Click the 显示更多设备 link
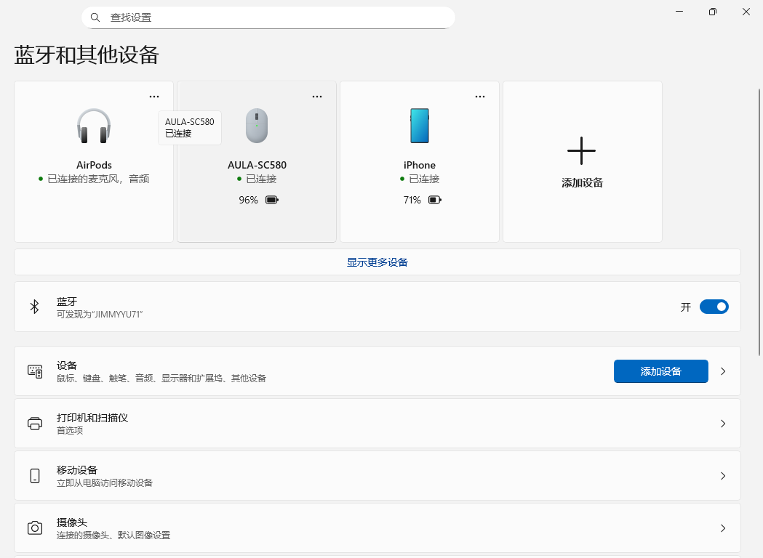The width and height of the screenshot is (763, 558). [377, 262]
